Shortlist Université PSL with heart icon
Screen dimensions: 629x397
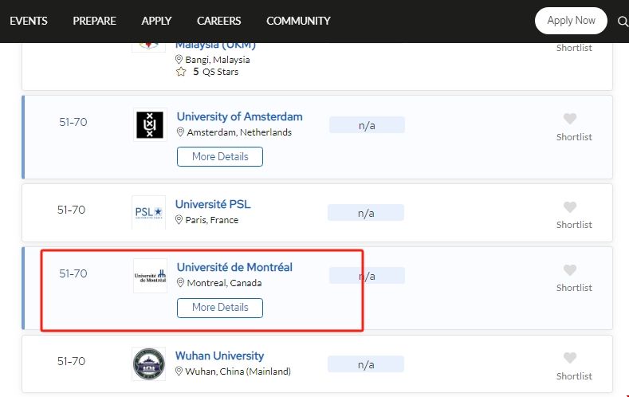[x=569, y=207]
